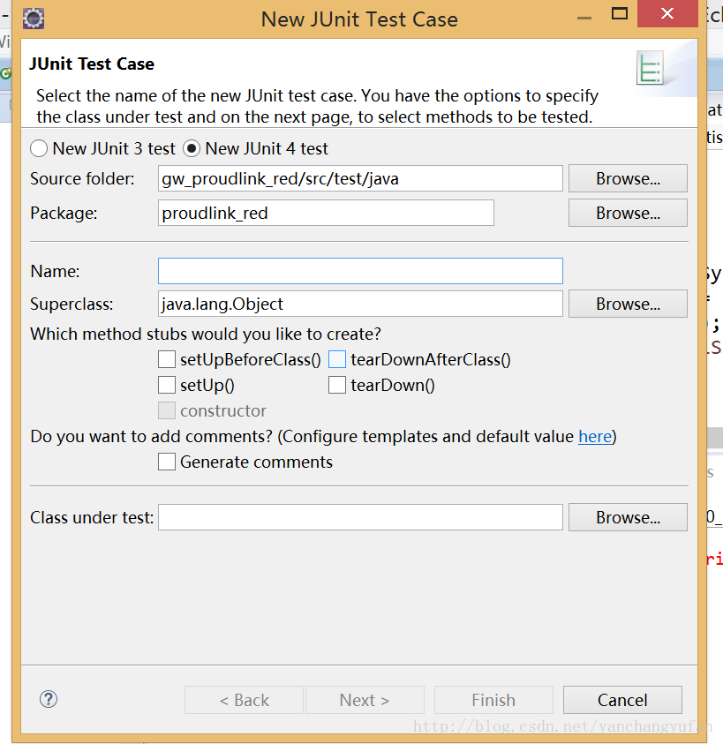Viewport: 723px width, 744px height.
Task: Browse for the Package
Action: coord(628,213)
